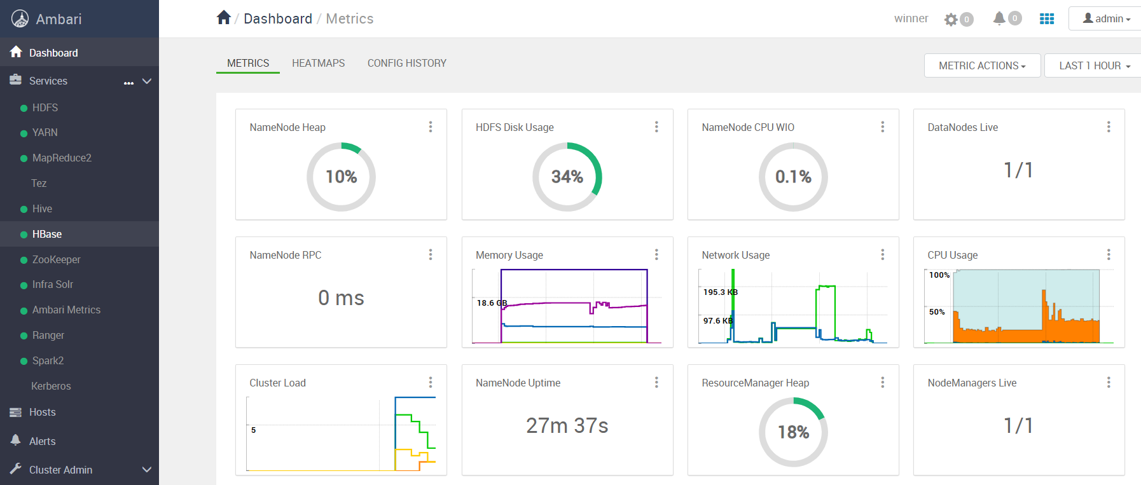This screenshot has width=1141, height=485.
Task: Expand the Cluster Admin section
Action: [x=147, y=470]
